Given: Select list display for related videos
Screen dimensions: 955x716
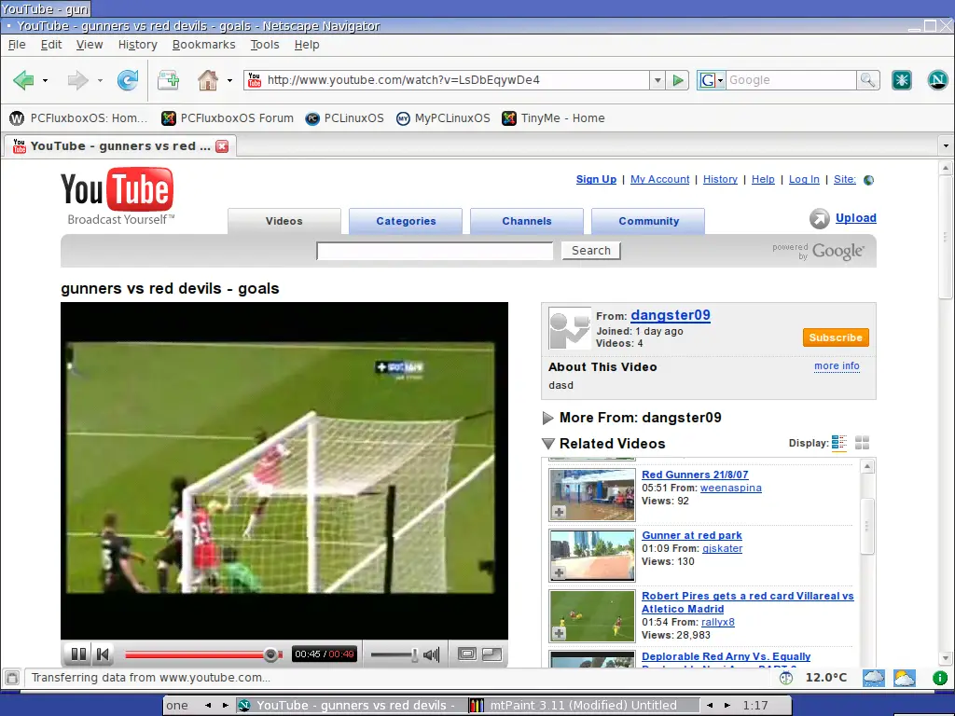Looking at the screenshot, I should point(839,443).
